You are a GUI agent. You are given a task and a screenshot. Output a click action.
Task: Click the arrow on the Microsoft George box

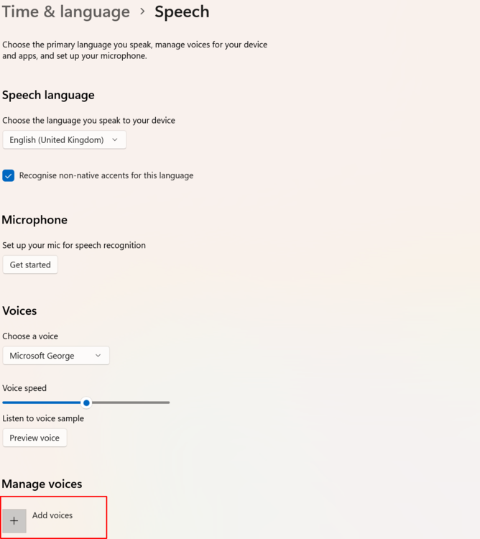pos(98,356)
